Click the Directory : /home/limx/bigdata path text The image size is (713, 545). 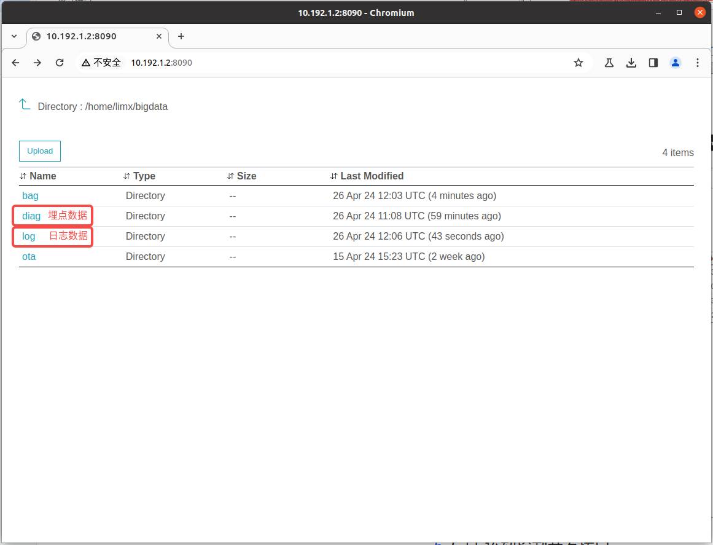(103, 106)
